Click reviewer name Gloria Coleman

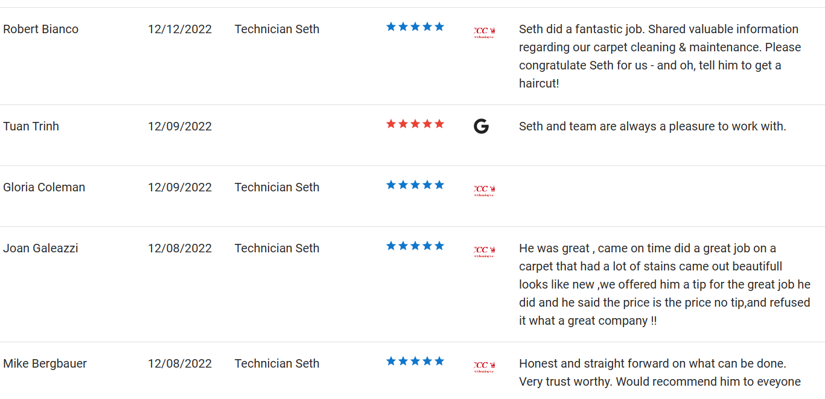click(x=44, y=187)
